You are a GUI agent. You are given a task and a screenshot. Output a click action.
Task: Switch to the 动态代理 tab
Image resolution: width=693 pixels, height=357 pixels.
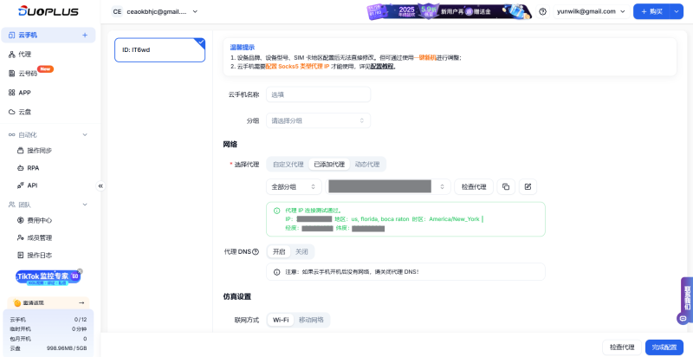(x=366, y=164)
